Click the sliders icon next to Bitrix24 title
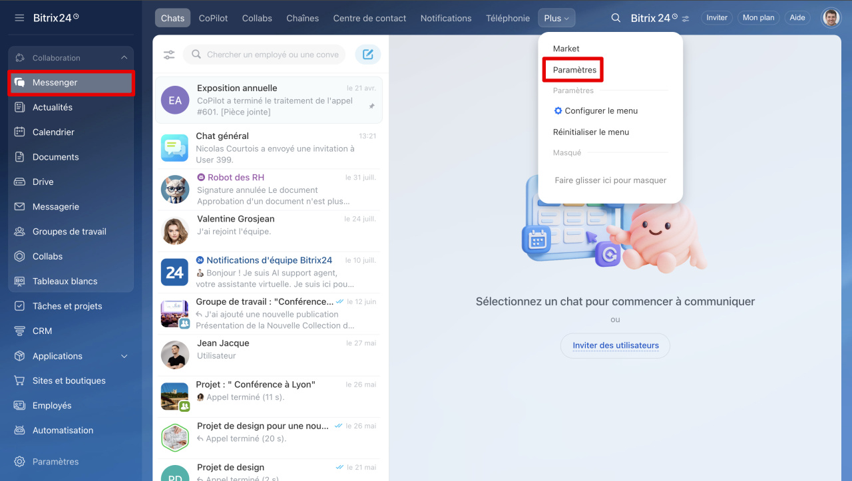The image size is (852, 481). point(686,18)
